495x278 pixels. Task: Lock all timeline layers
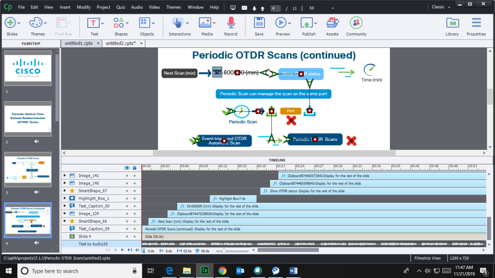point(134,168)
